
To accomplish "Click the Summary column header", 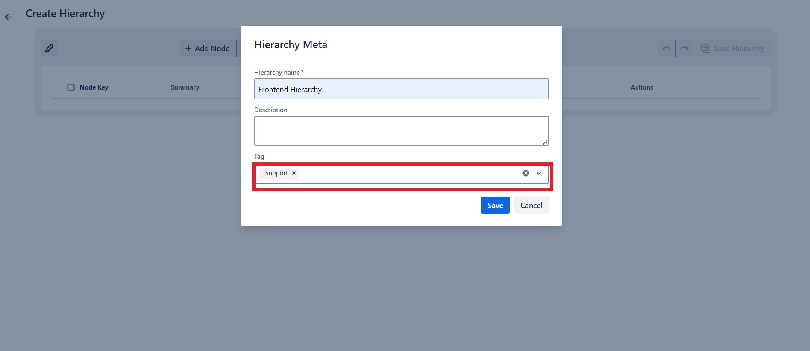I will point(185,87).
